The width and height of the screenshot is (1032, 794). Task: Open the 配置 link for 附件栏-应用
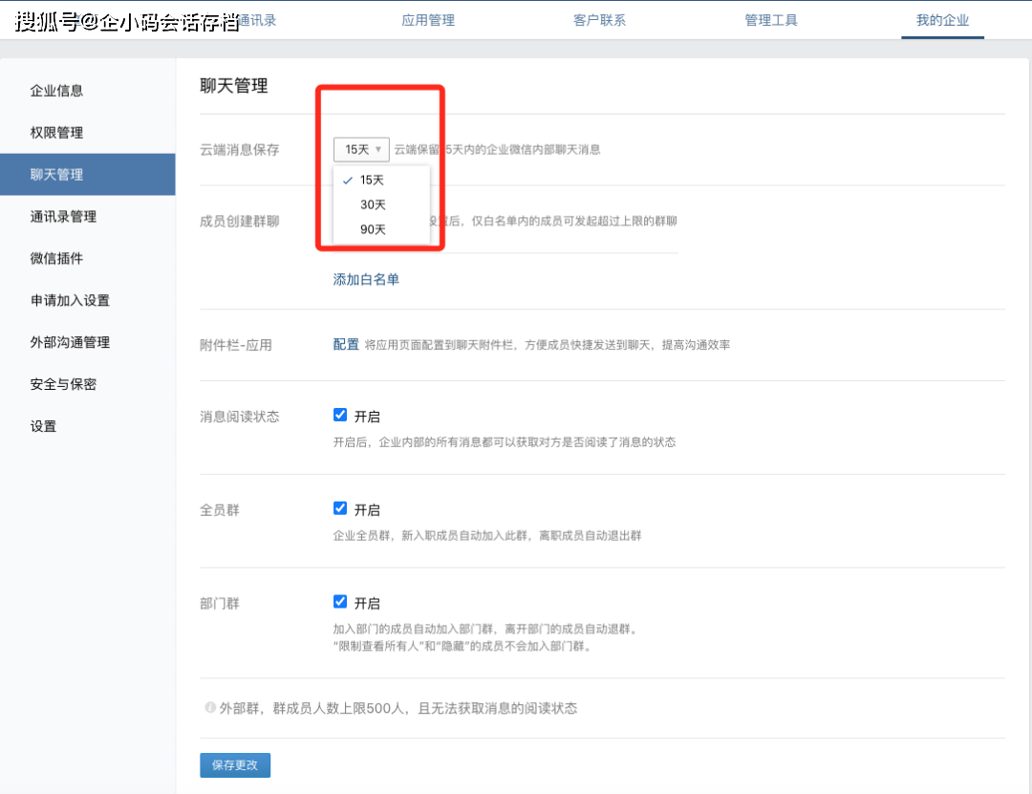[346, 344]
